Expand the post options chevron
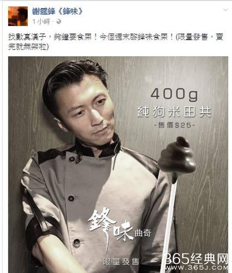Image resolution: width=232 pixels, height=273 pixels. [225, 10]
